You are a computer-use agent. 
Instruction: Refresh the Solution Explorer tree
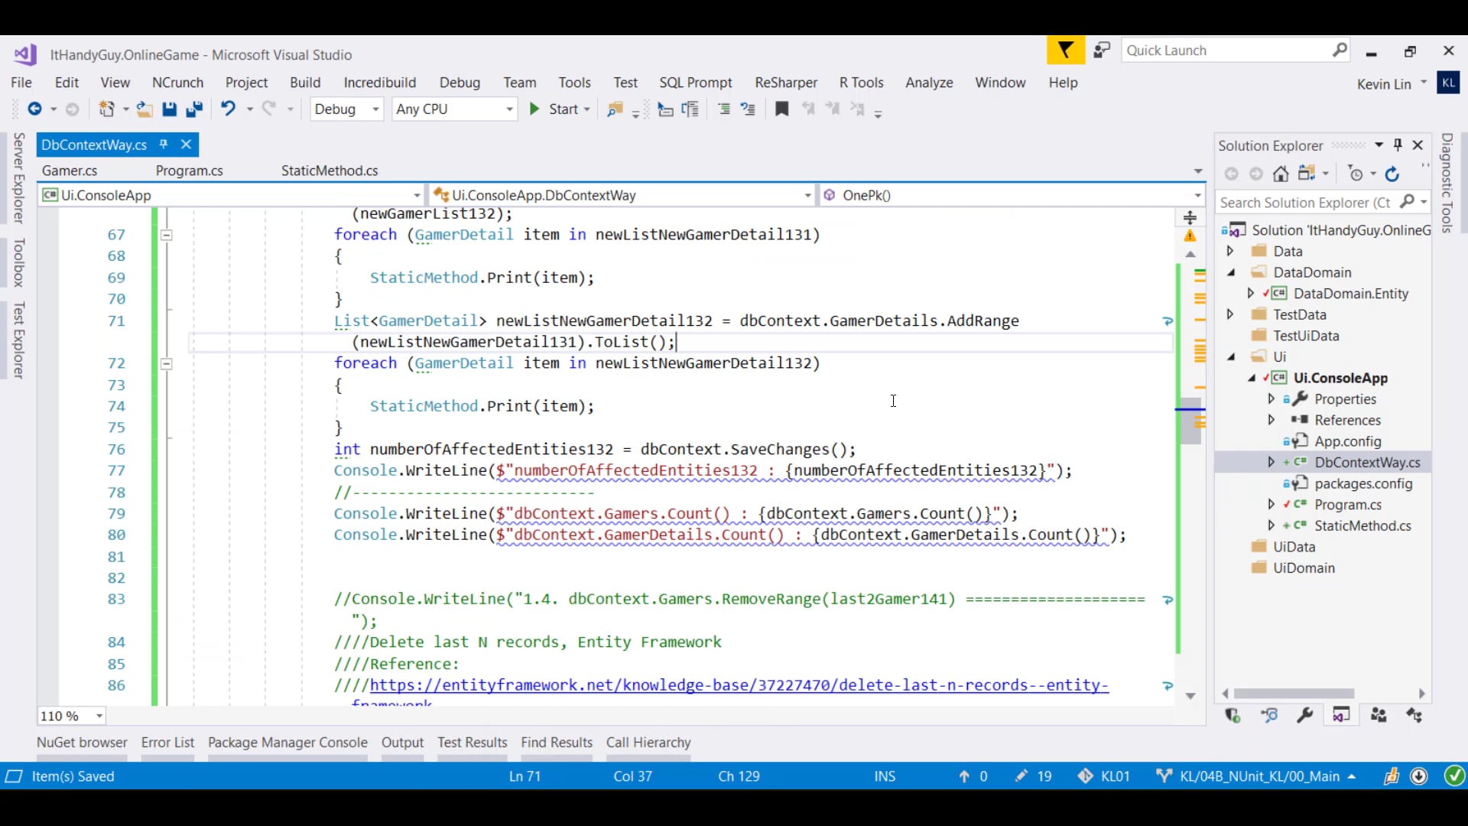coord(1392,174)
